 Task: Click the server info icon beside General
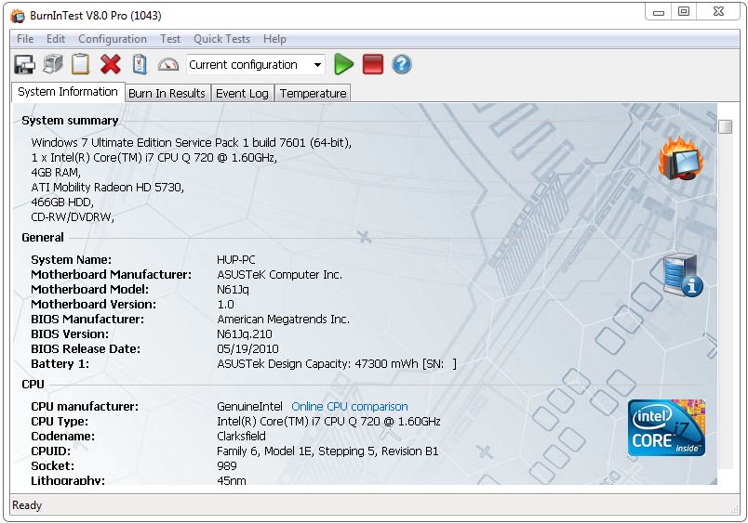(x=683, y=275)
